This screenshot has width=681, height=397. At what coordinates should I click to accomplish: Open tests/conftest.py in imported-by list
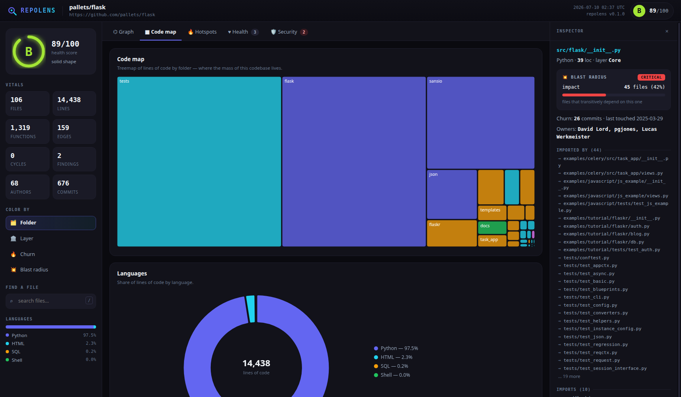[586, 258]
